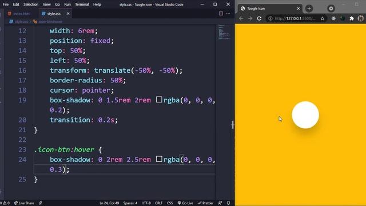Open the browser Extensions puzzle icon

coord(352,18)
